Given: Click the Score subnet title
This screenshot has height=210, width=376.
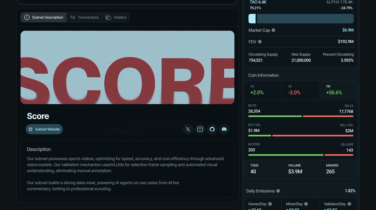Looking at the screenshot, I should point(38,116).
